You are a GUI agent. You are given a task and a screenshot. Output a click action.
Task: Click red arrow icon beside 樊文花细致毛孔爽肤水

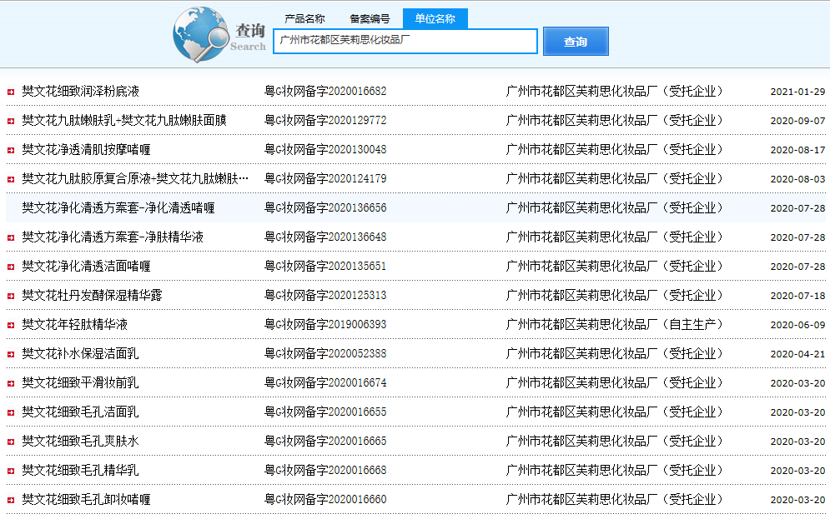(x=11, y=442)
